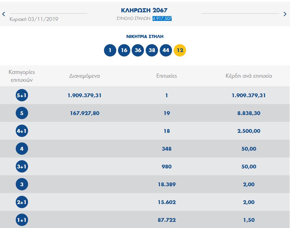Click winning number ball 36
290x228 pixels.
138,50
